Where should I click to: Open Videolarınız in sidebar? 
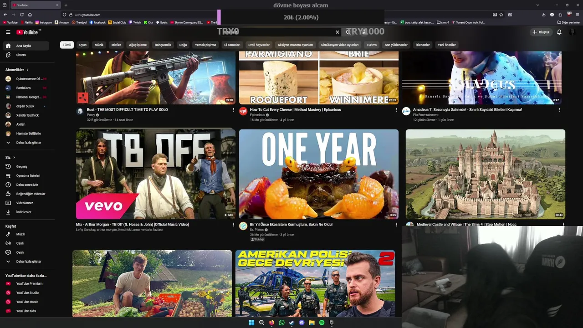26,203
